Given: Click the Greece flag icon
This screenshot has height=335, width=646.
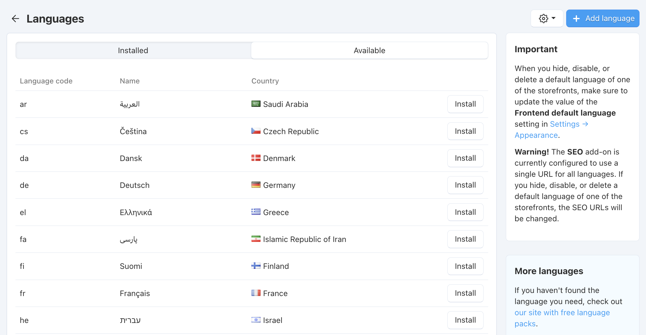Looking at the screenshot, I should [x=256, y=212].
